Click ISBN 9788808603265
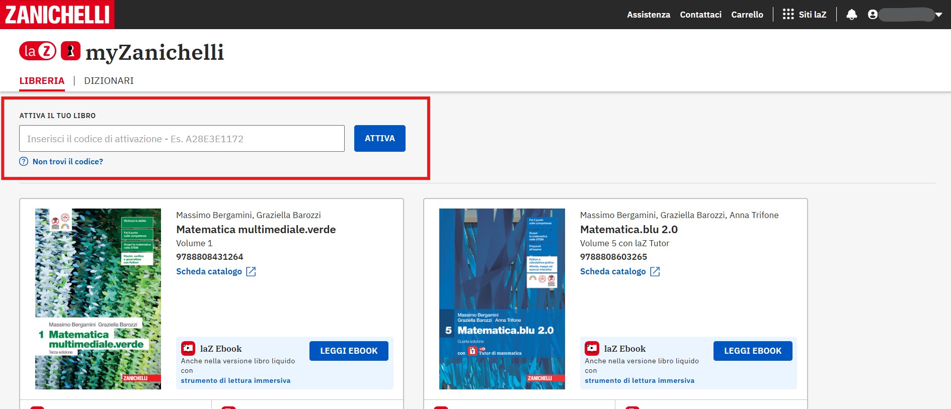The height and width of the screenshot is (409, 951). 613,257
